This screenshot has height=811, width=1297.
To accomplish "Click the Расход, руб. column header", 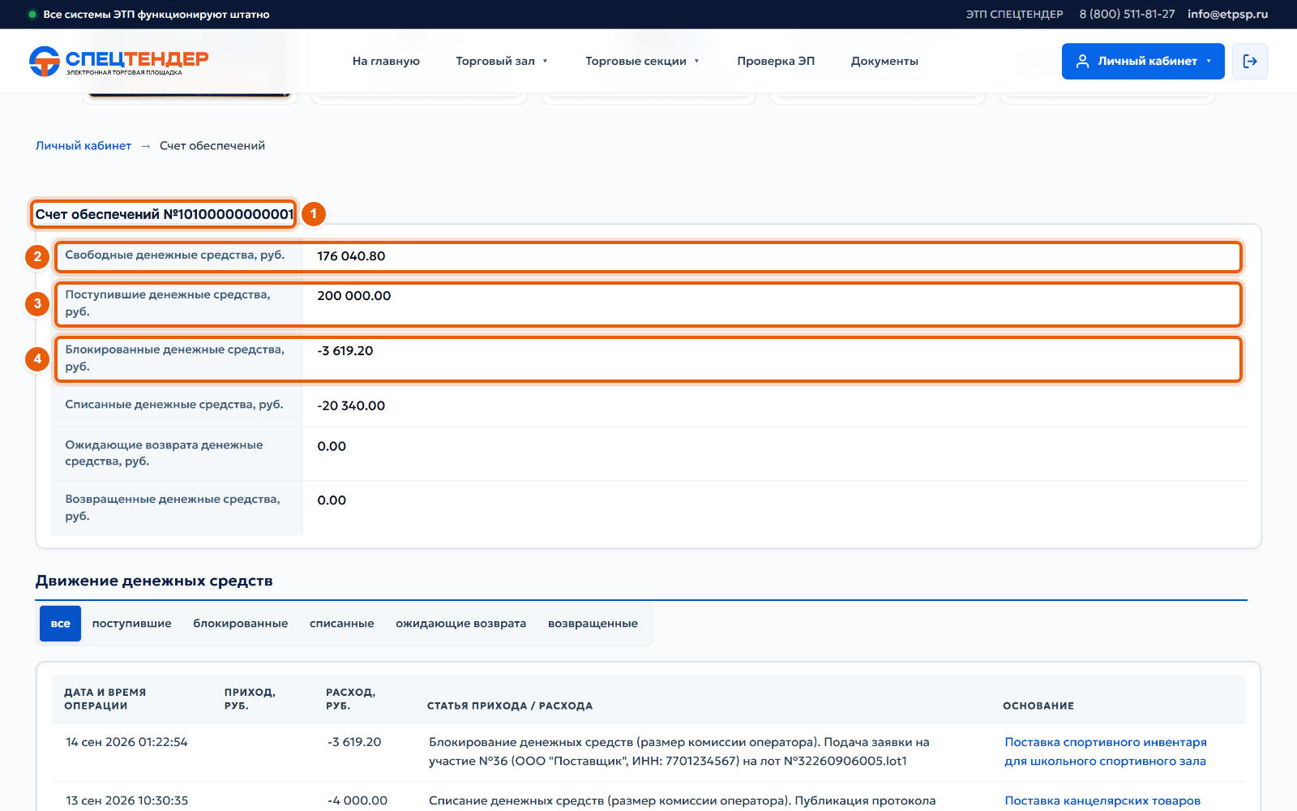I will click(350, 699).
